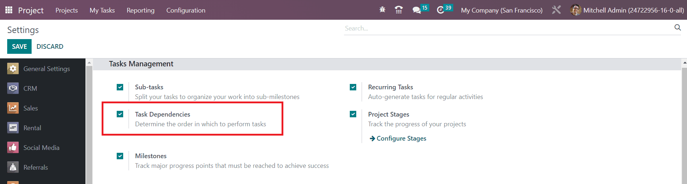Viewport: 687px width, 184px height.
Task: Open company switcher My Company (San Francisco)
Action: click(x=502, y=10)
